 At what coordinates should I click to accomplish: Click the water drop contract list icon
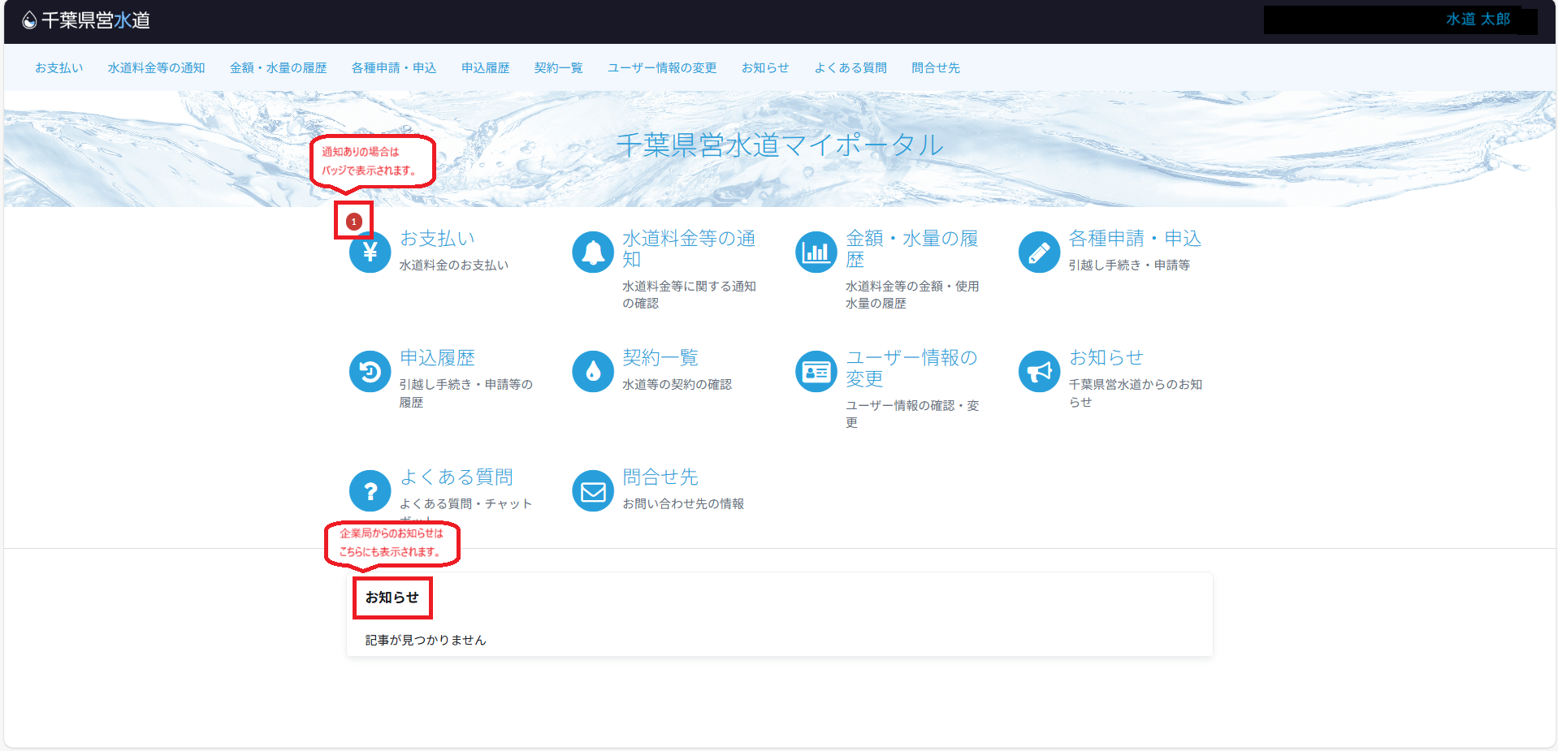tap(593, 372)
